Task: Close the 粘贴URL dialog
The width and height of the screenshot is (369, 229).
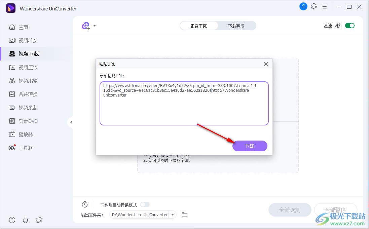Action: pos(266,64)
